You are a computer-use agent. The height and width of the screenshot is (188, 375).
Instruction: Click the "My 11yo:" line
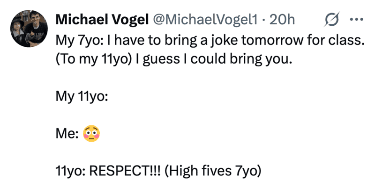tap(82, 97)
